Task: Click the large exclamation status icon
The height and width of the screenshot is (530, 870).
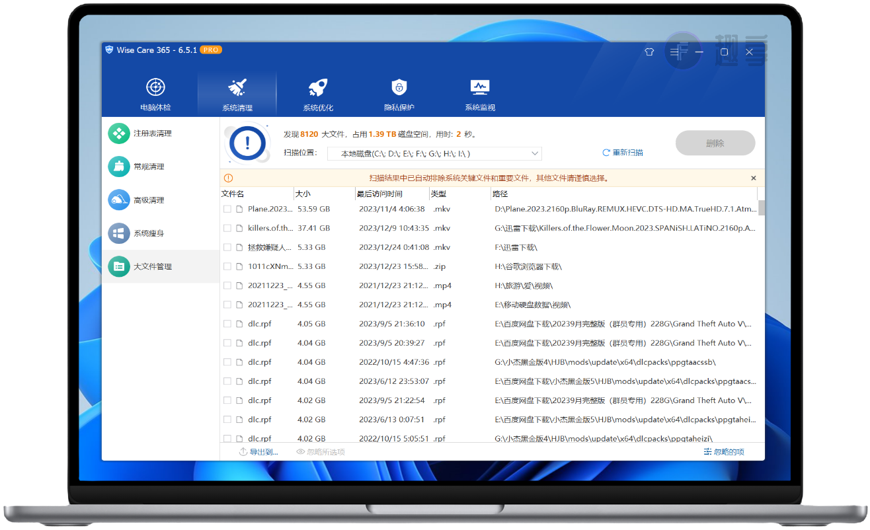Action: (x=247, y=142)
